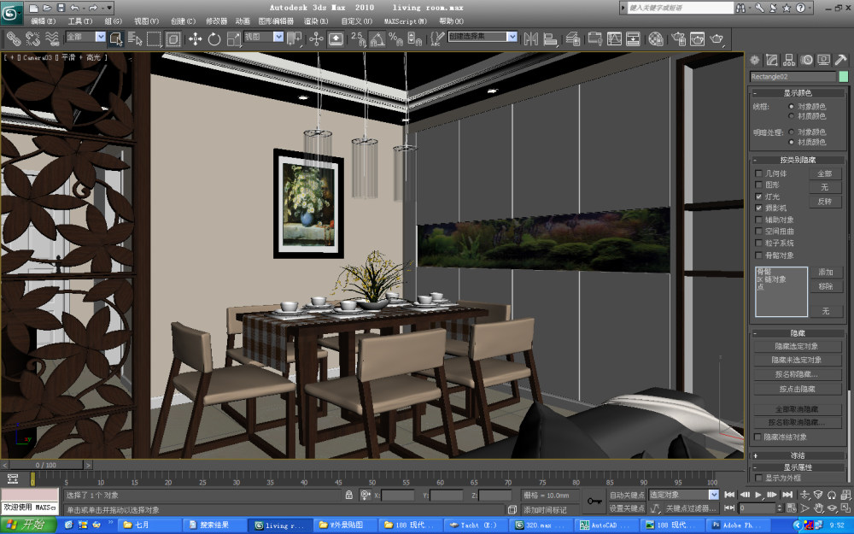Screen dimensions: 854x534
Task: Expand the 冻结 rollout
Action: [798, 455]
